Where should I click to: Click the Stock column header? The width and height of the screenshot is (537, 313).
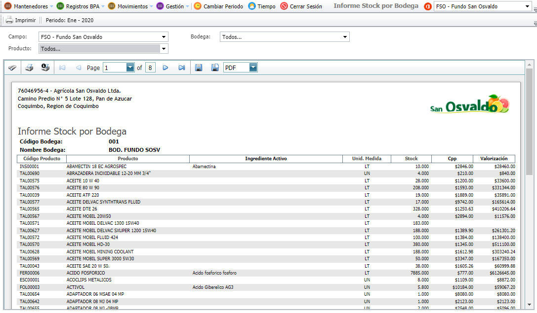click(412, 159)
